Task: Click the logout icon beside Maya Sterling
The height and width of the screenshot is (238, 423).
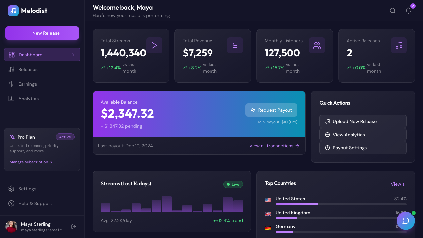Action: (74, 227)
